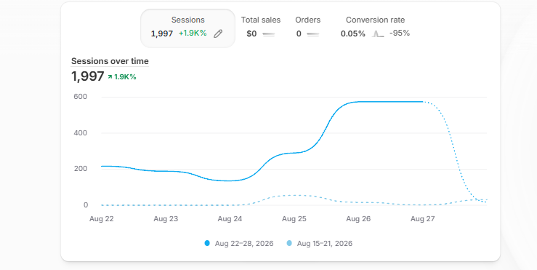The height and width of the screenshot is (270, 537).
Task: Click the Total sales sparkline bar
Action: [x=269, y=34]
